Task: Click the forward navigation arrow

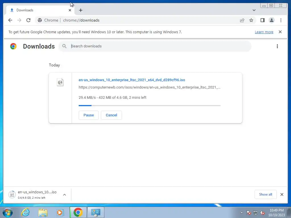Action: coord(19,20)
